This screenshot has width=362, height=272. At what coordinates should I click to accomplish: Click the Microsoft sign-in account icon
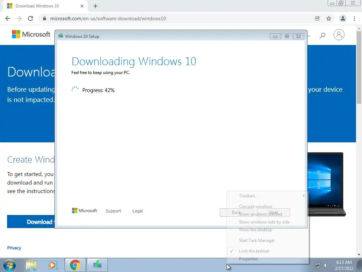(x=339, y=35)
